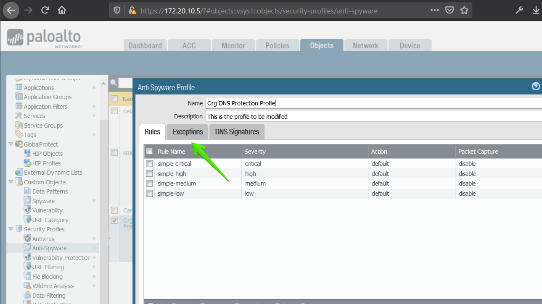The width and height of the screenshot is (542, 304).
Task: Open browser home page icon
Action: click(62, 10)
